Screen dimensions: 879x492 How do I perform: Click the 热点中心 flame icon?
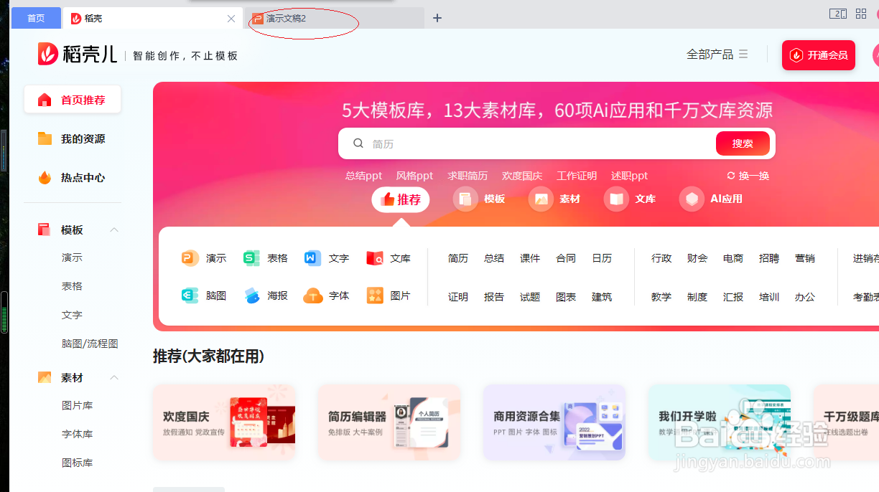click(x=45, y=177)
